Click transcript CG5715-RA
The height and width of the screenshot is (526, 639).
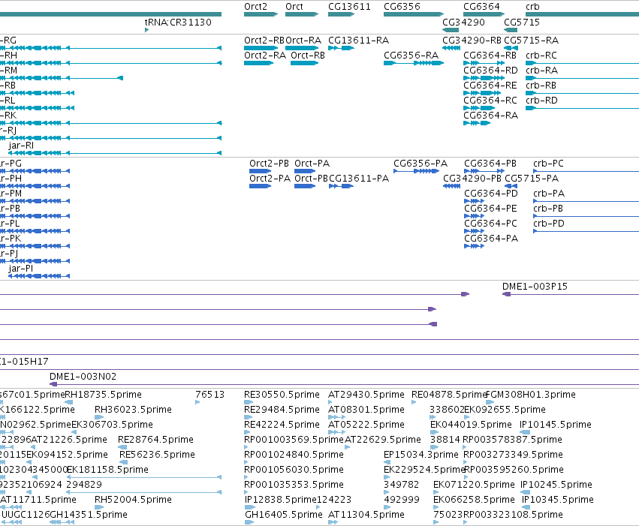pos(511,48)
